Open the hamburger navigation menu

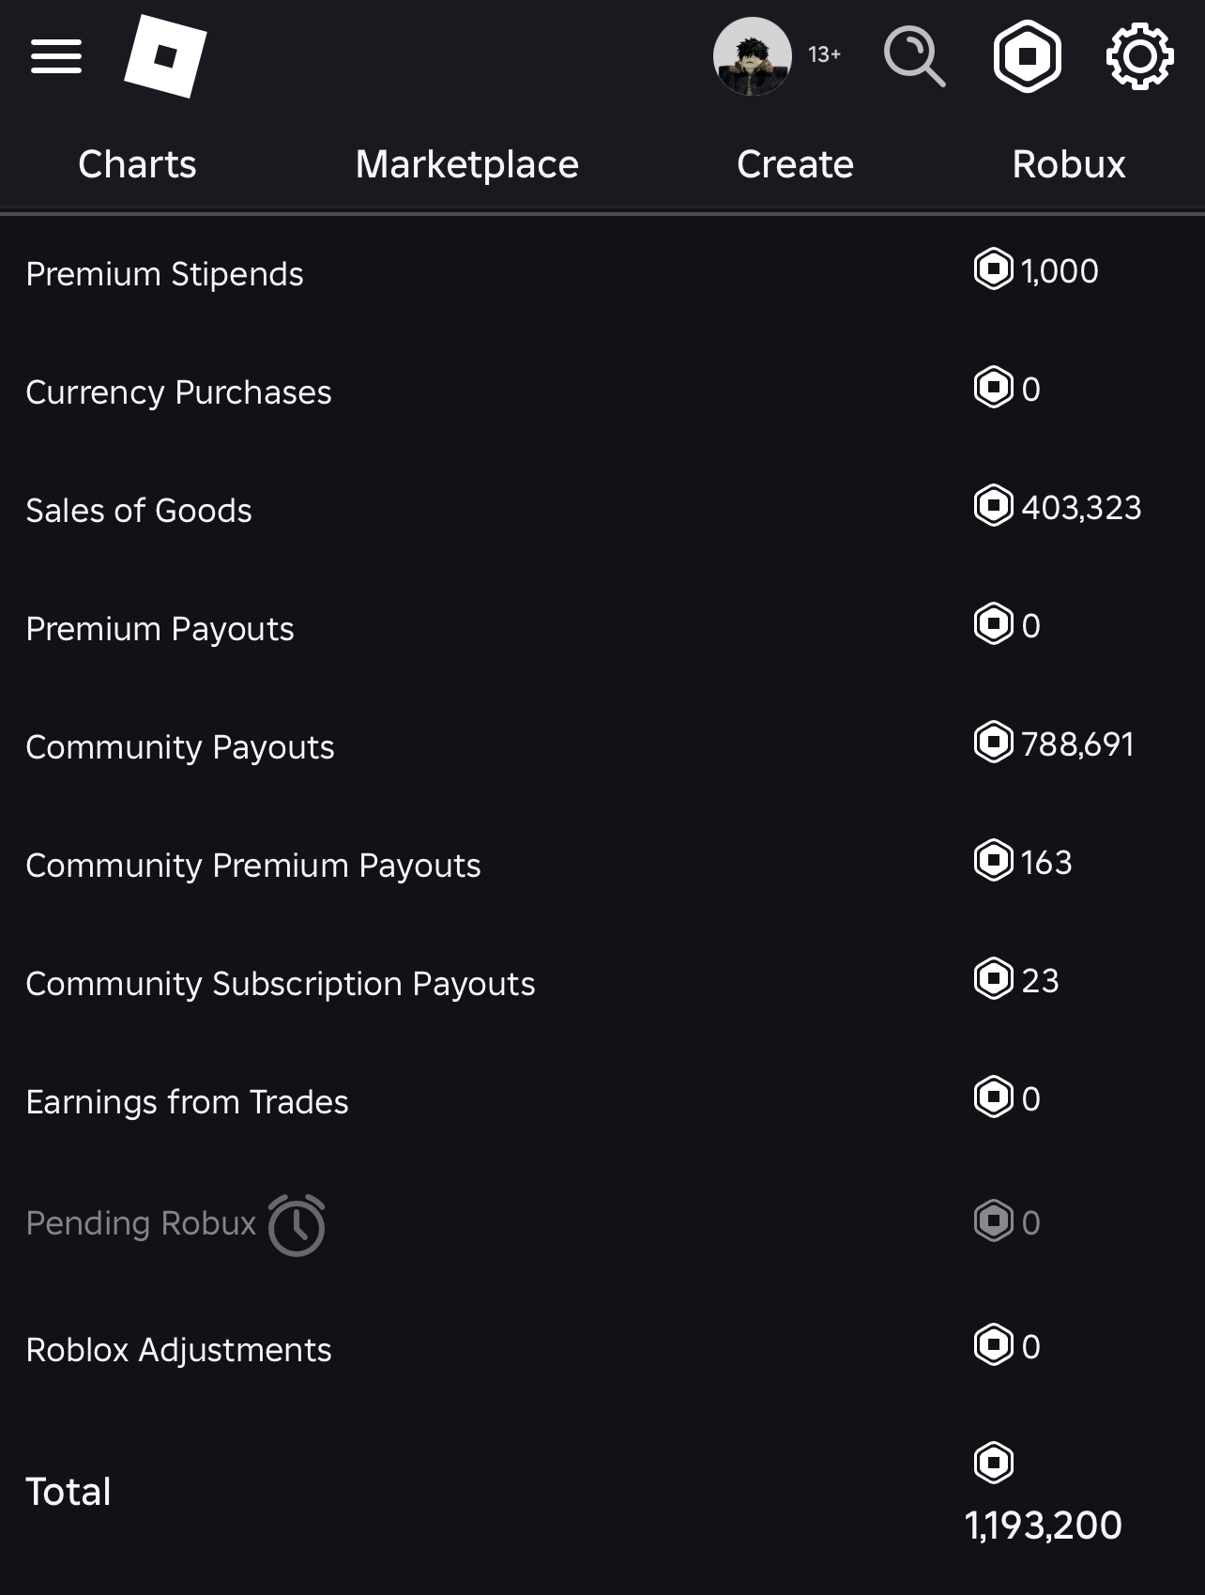[x=56, y=56]
